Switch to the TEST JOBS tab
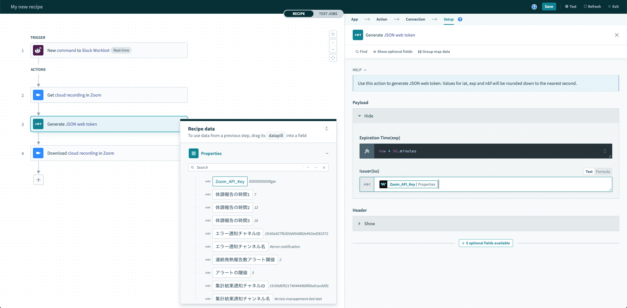 tap(328, 14)
